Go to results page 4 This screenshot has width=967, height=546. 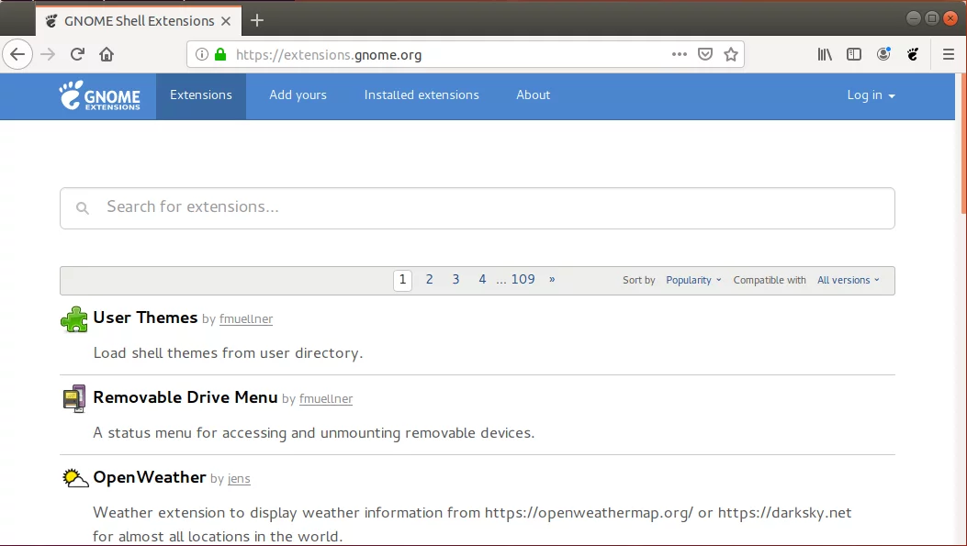tap(482, 279)
